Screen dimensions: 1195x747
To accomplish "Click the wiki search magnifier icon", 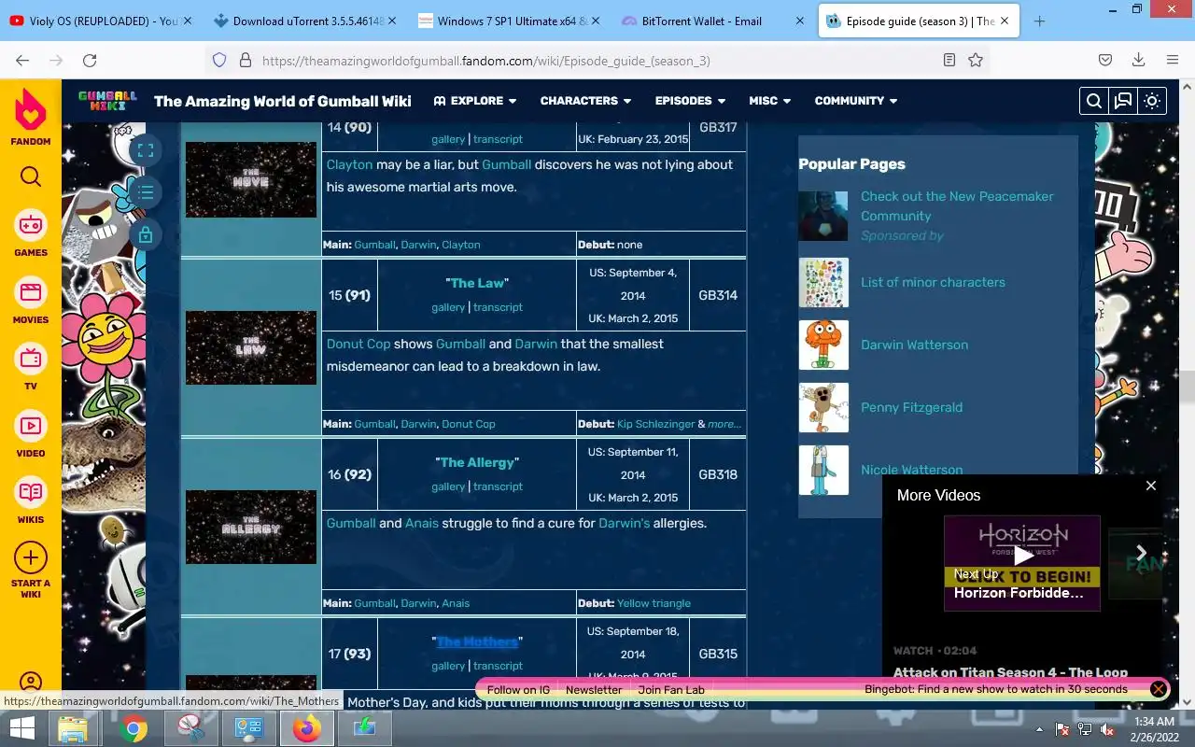I will pos(1094,101).
